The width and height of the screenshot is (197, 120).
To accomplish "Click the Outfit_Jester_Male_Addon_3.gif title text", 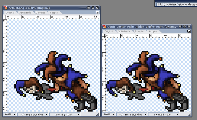I will tap(142, 27).
